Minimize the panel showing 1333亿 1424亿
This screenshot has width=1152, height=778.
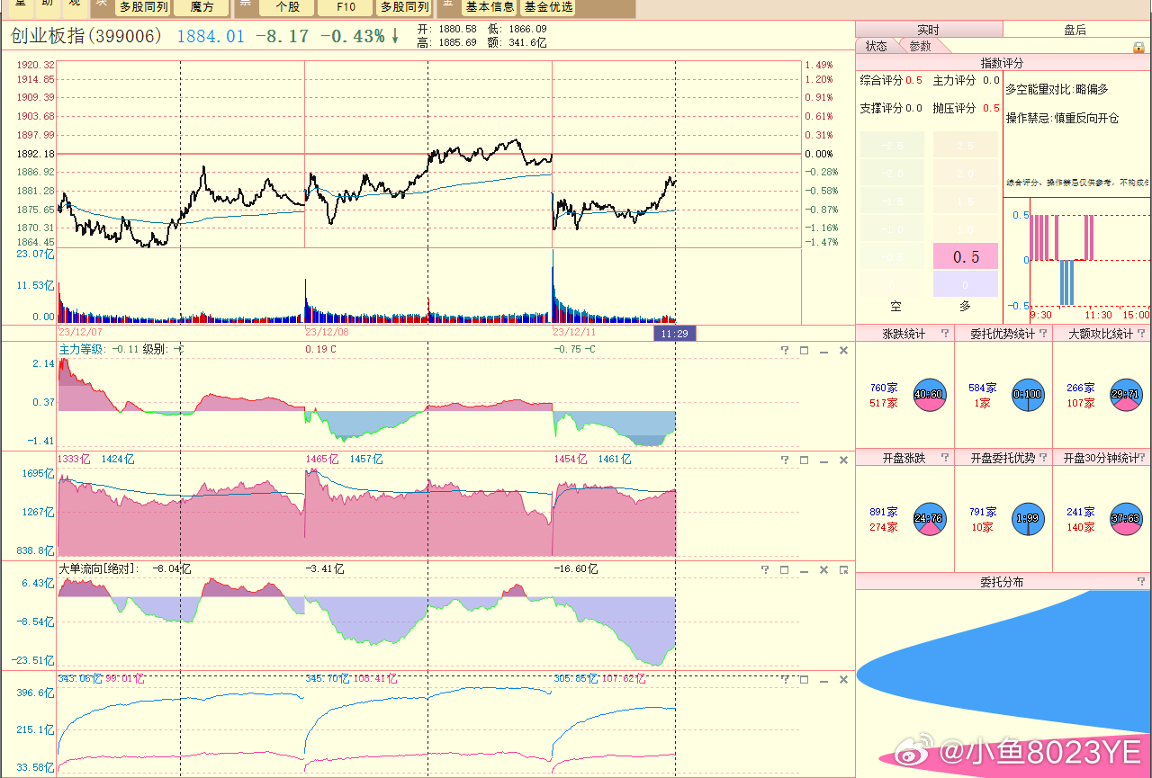(x=823, y=461)
